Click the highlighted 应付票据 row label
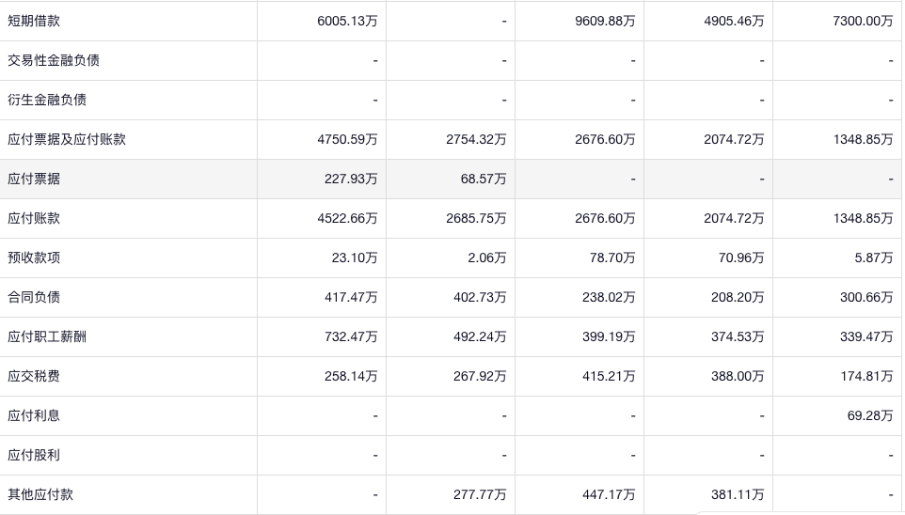The width and height of the screenshot is (905, 515). coord(34,179)
